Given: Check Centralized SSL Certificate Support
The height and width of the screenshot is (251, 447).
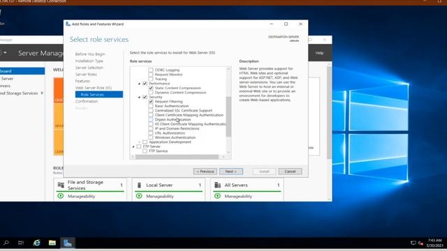Looking at the screenshot, I should click(151, 110).
